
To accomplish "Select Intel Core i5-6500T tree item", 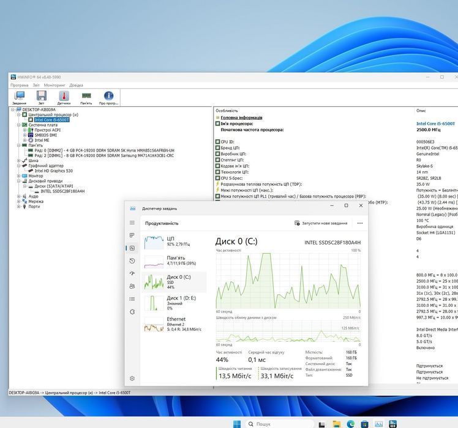I will tap(51, 120).
